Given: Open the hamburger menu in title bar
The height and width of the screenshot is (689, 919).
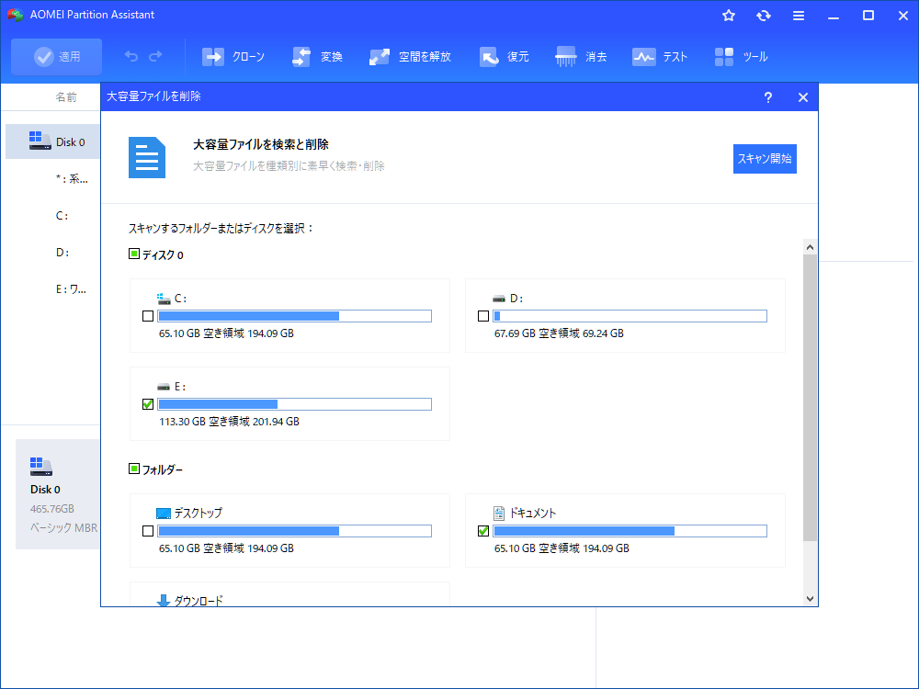Looking at the screenshot, I should pyautogui.click(x=799, y=16).
